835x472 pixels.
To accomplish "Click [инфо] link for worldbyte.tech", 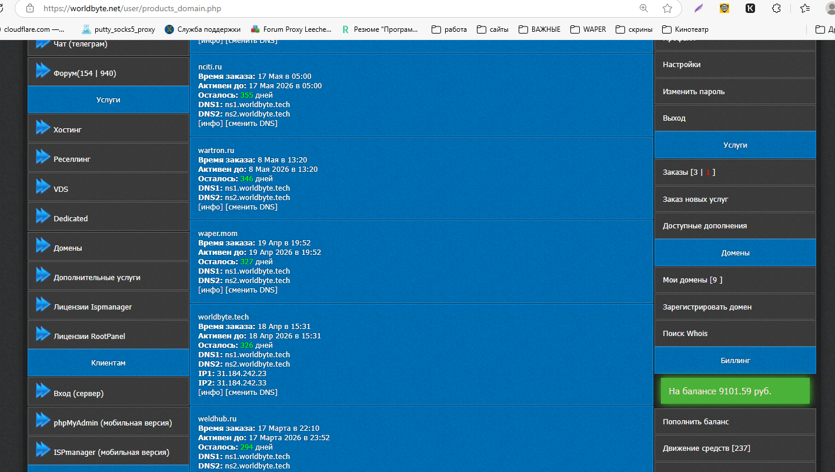I will pos(211,393).
